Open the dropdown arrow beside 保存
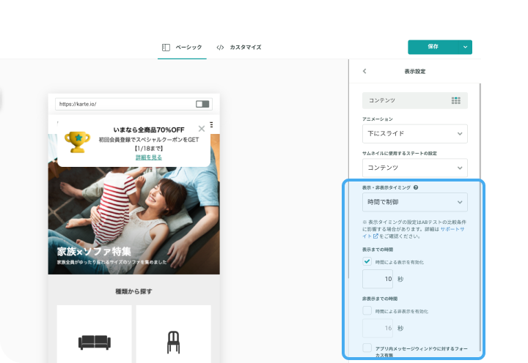 point(465,47)
